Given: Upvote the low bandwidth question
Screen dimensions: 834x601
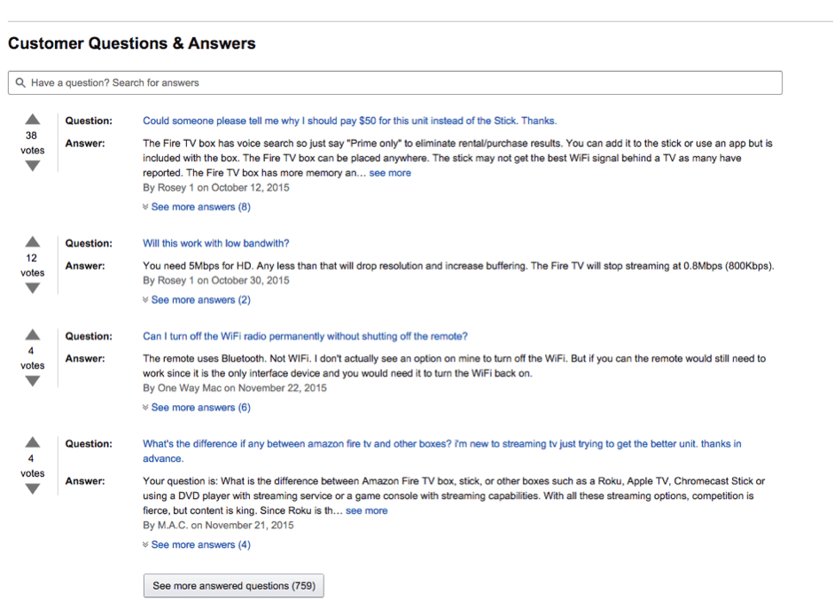Looking at the screenshot, I should (33, 241).
